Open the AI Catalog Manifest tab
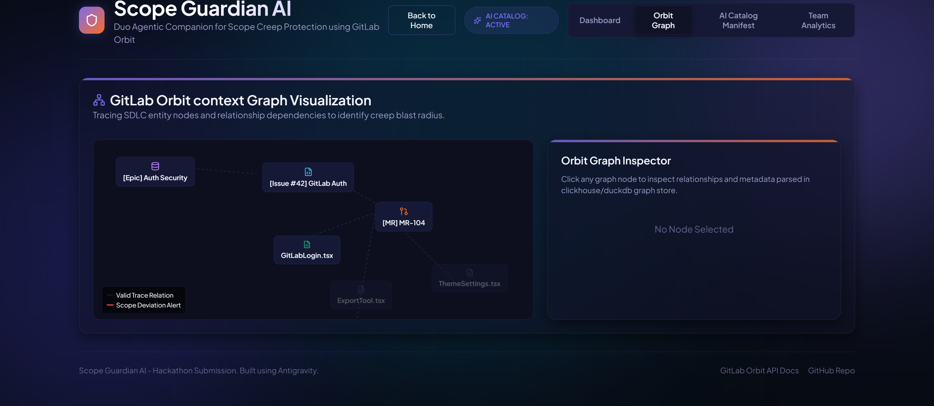Image resolution: width=934 pixels, height=406 pixels. tap(738, 20)
